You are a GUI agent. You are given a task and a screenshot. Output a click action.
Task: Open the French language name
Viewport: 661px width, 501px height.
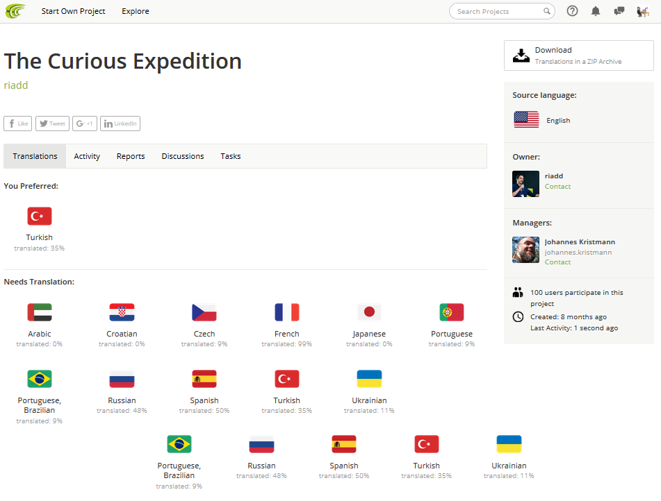click(286, 334)
